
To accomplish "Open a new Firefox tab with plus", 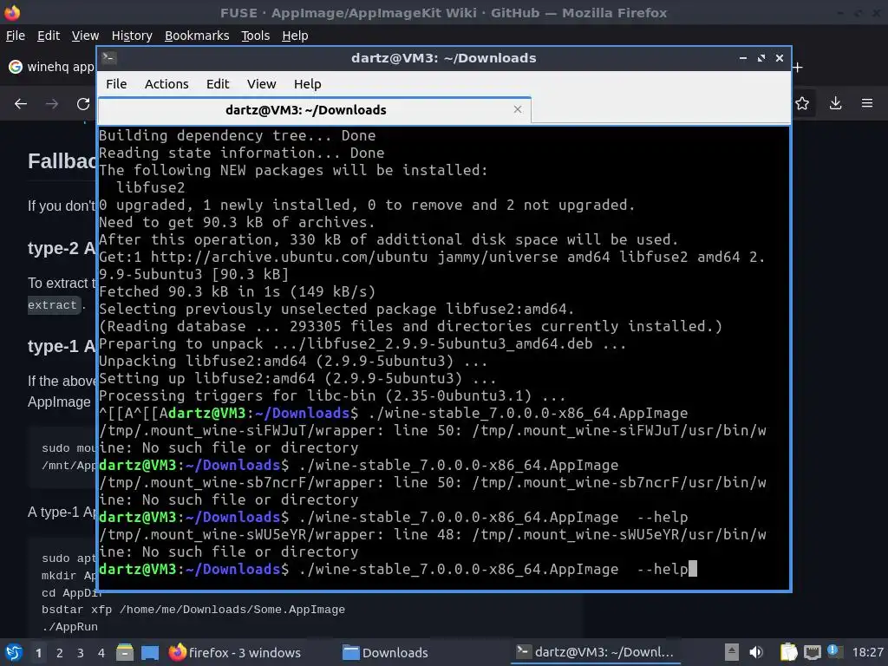I will click(798, 68).
